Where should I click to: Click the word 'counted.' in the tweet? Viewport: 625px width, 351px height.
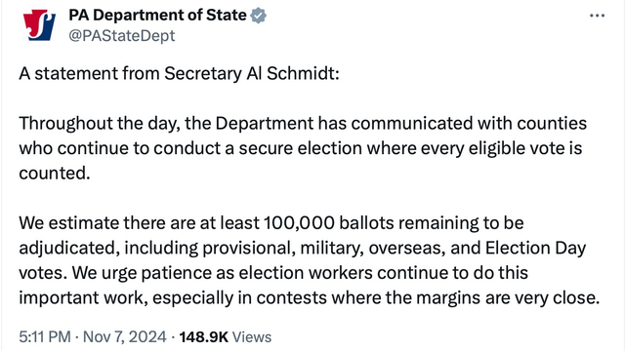tap(55, 173)
